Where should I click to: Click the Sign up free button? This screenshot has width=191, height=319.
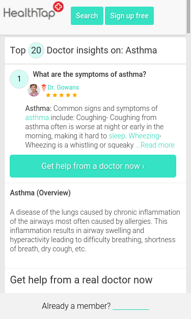(x=129, y=16)
